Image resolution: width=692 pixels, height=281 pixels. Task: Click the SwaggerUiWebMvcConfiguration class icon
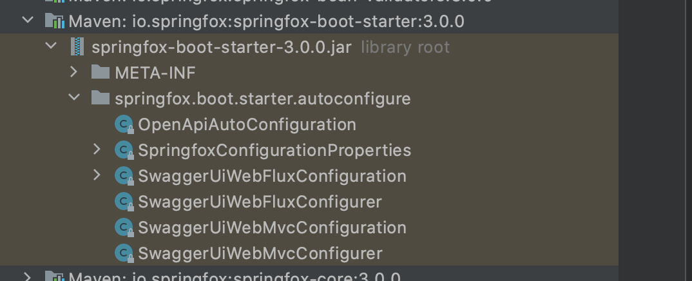coord(124,228)
